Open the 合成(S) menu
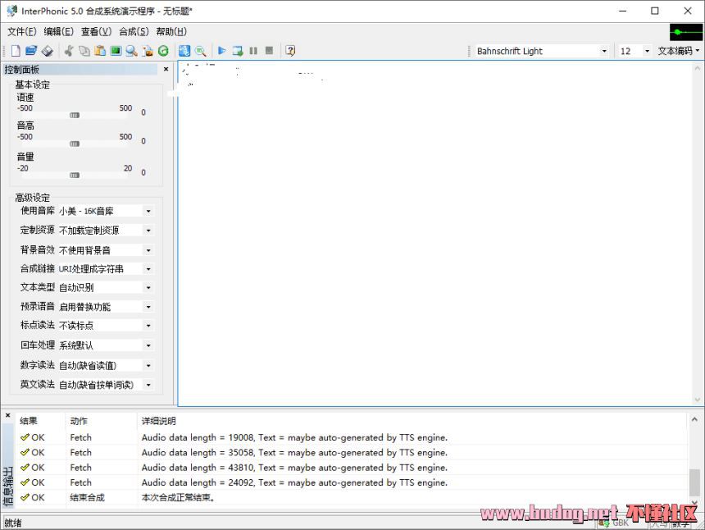Viewport: 705px width, 530px height. 134,31
